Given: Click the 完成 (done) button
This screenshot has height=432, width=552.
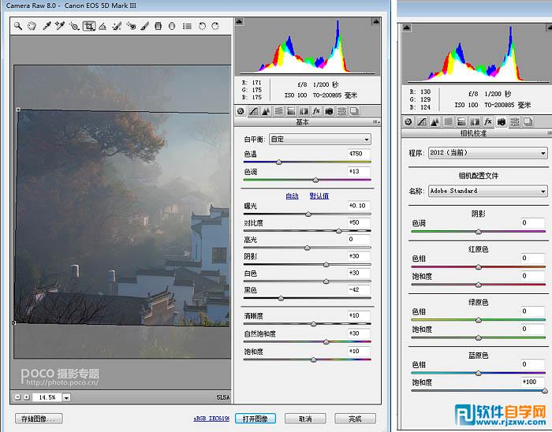Looking at the screenshot, I should coord(355,419).
